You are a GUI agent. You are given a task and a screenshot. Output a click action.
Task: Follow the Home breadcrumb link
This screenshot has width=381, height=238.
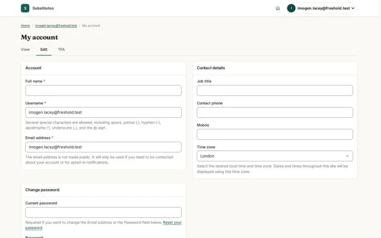tap(25, 26)
